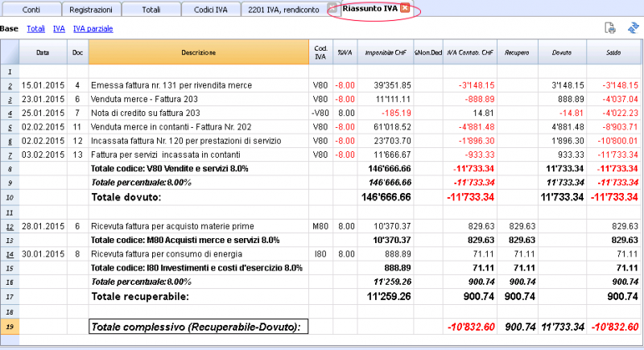Click 'Emessa fattura nr. 131 per rivendita merce'
This screenshot has width=644, height=350.
[x=171, y=85]
